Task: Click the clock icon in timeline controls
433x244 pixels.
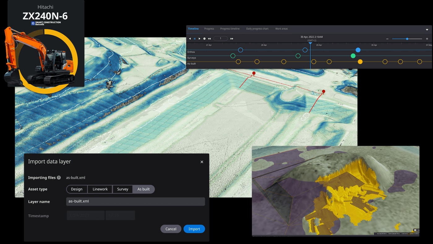Action: tap(204, 39)
